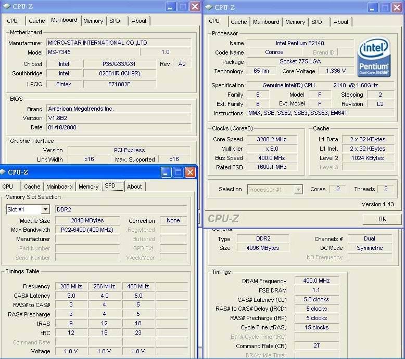Open SPD tab in processor window

(x=317, y=22)
